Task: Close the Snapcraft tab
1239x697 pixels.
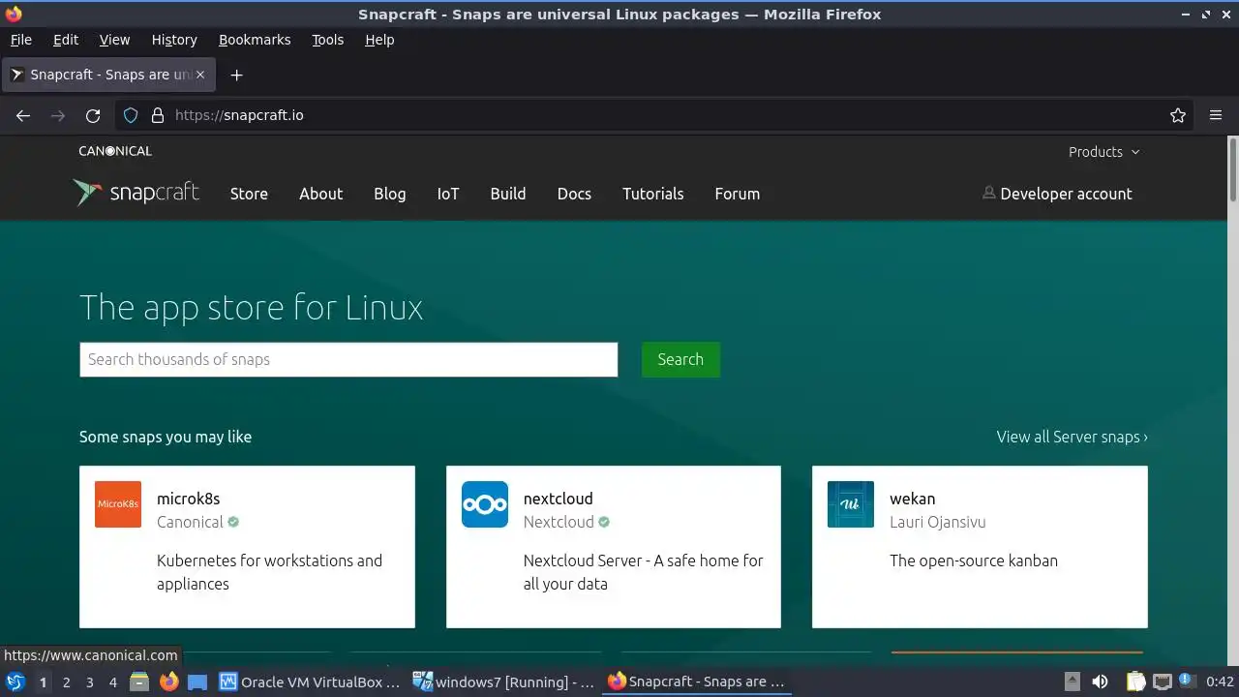Action: (200, 75)
